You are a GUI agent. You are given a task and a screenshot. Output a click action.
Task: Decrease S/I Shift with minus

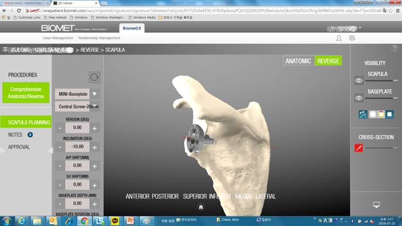60,185
